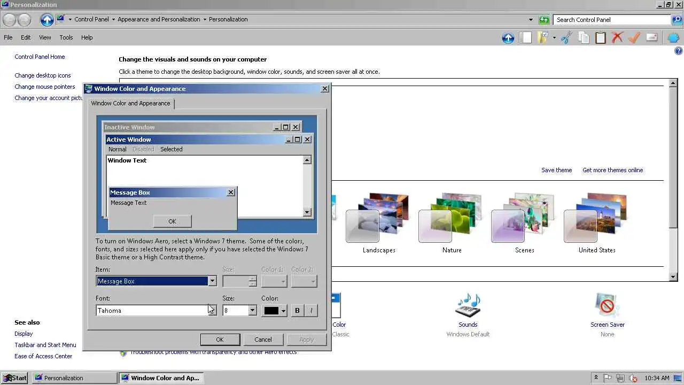Toggle Bold font button in dialog

(x=298, y=311)
